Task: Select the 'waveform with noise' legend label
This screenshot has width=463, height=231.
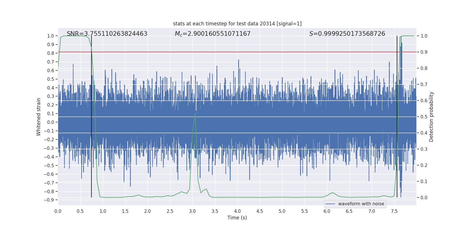Action: tap(361, 204)
